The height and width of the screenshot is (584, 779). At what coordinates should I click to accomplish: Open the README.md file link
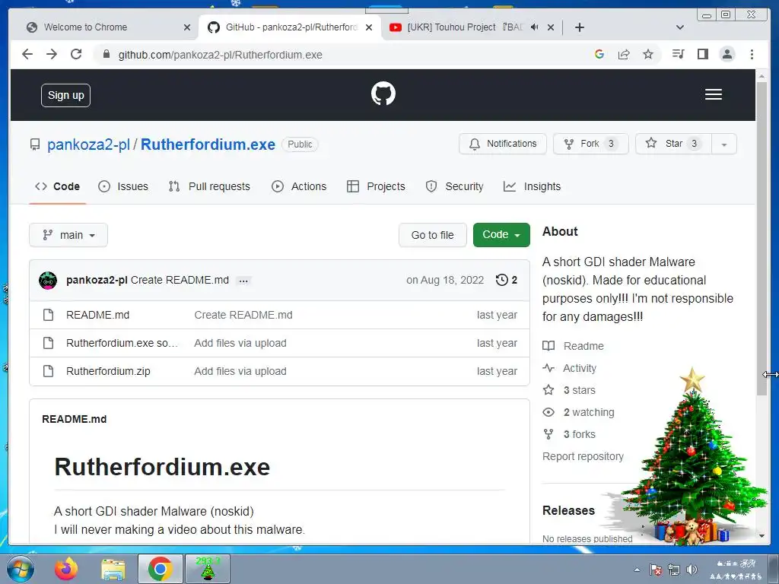97,315
